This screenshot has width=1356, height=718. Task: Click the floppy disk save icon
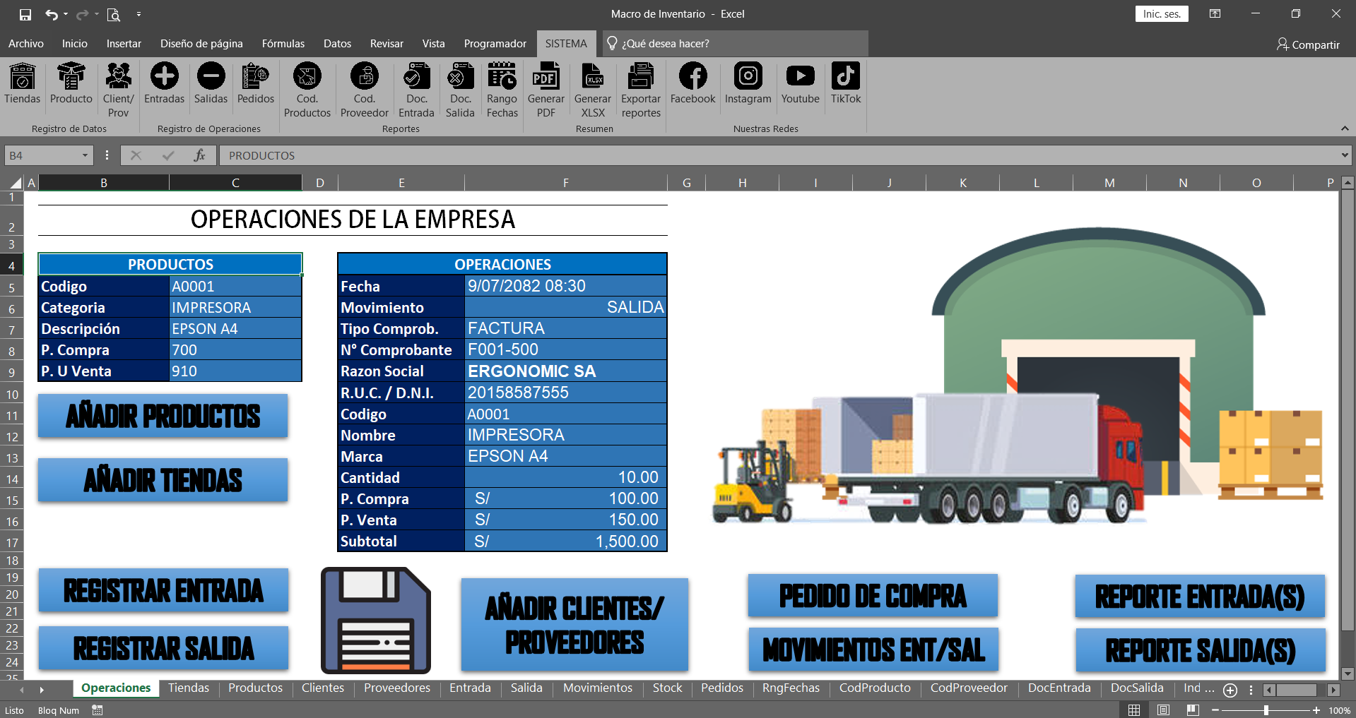[375, 620]
